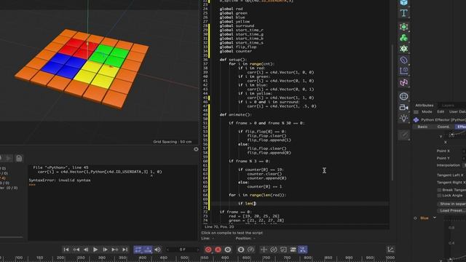Image resolution: width=466 pixels, height=262 pixels.
Task: Toggle the highlighted point-level animation keying icon
Action: 303,250
